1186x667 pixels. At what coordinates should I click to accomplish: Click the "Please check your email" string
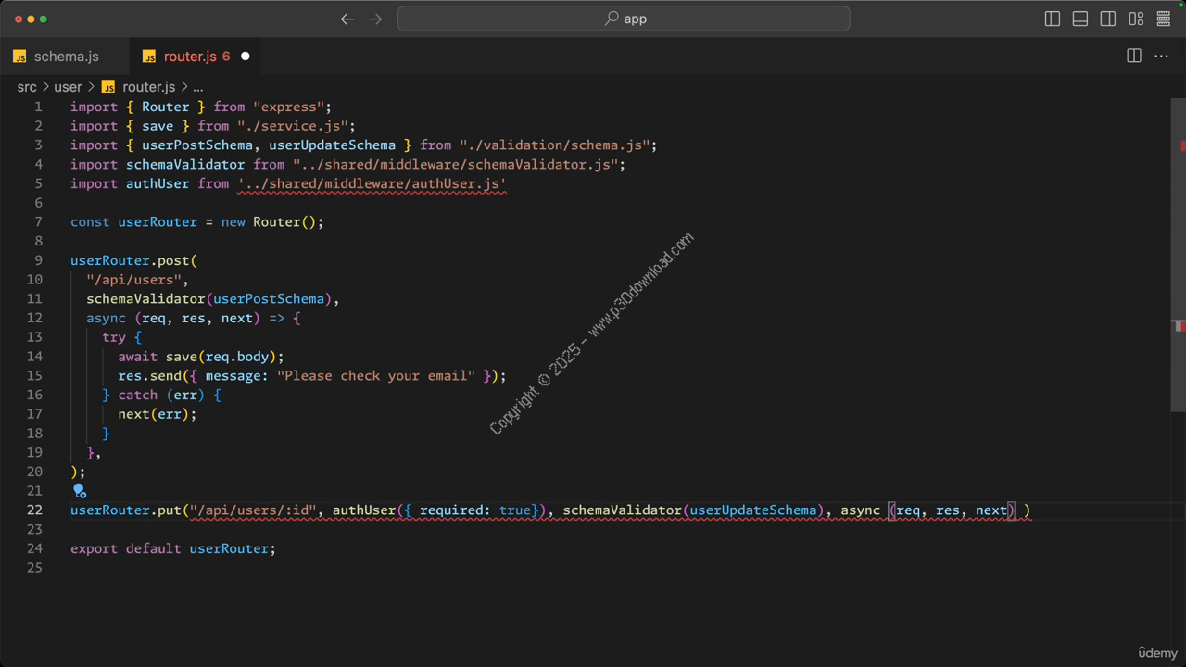point(375,375)
